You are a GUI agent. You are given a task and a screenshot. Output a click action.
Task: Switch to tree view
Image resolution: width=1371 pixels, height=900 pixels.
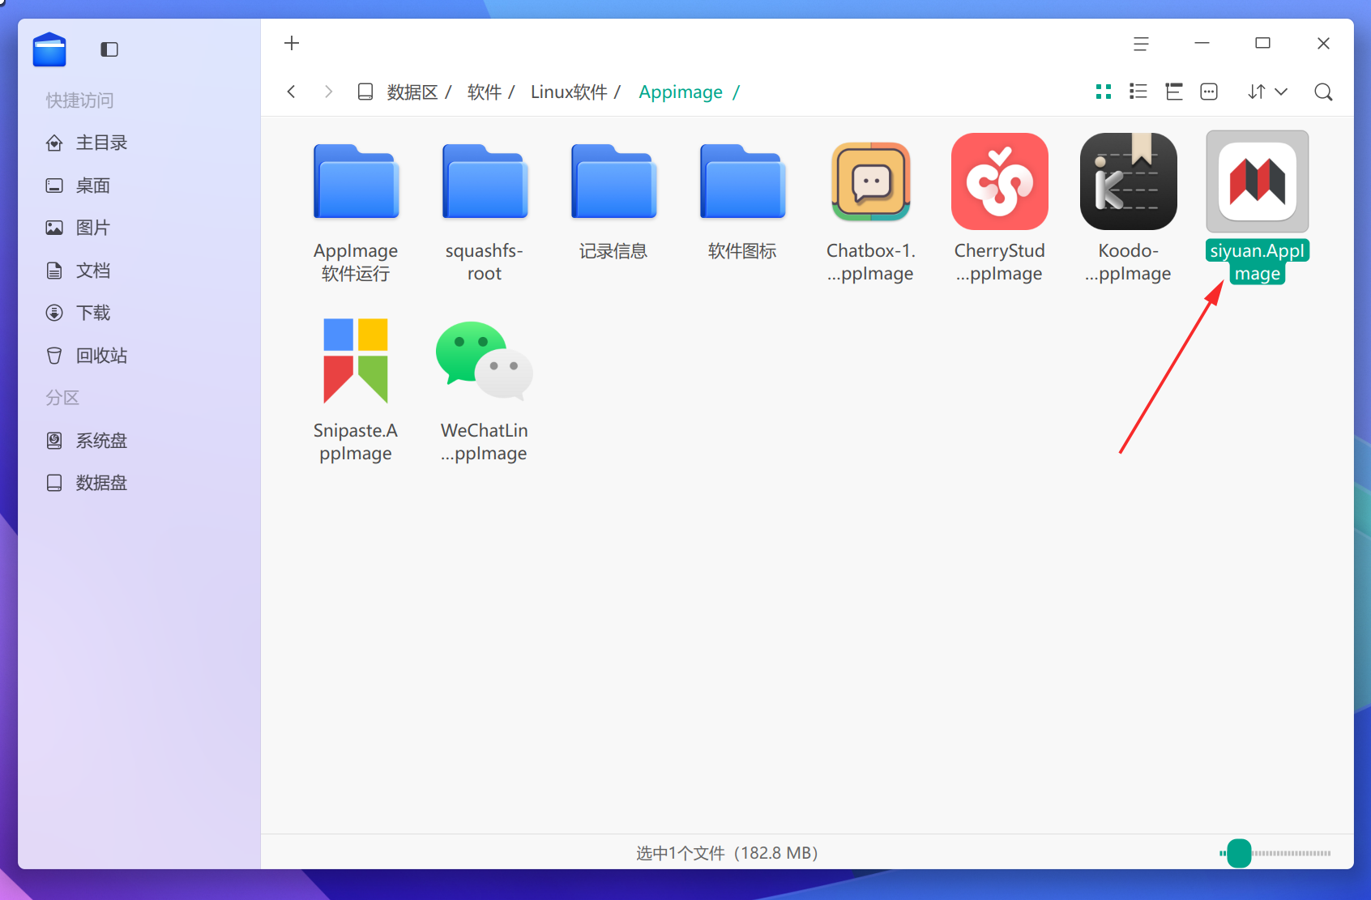1174,92
